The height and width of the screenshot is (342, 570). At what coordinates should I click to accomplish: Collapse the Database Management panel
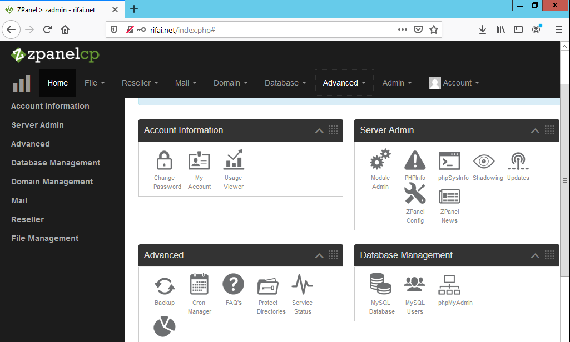click(x=535, y=255)
